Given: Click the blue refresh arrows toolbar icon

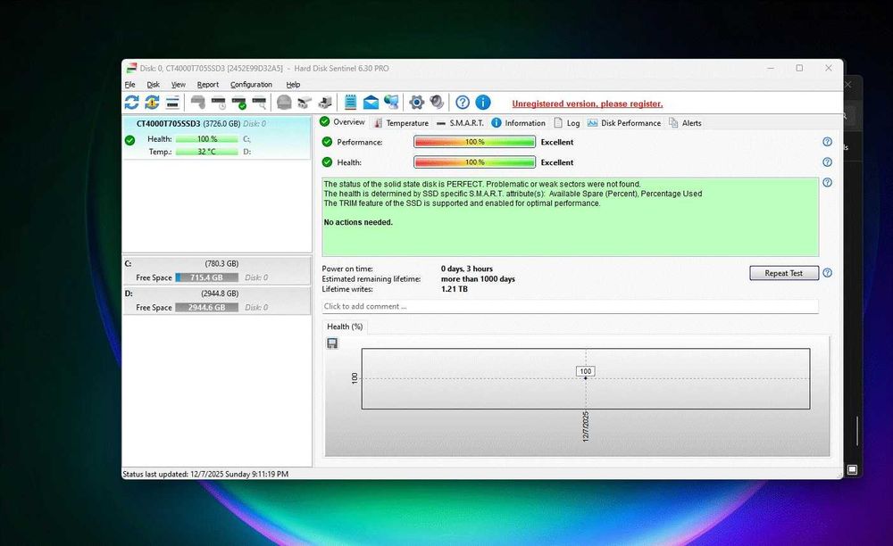Looking at the screenshot, I should point(131,103).
